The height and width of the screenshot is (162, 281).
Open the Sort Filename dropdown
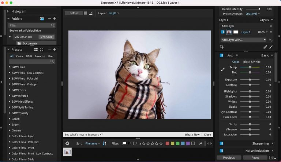click(92, 143)
